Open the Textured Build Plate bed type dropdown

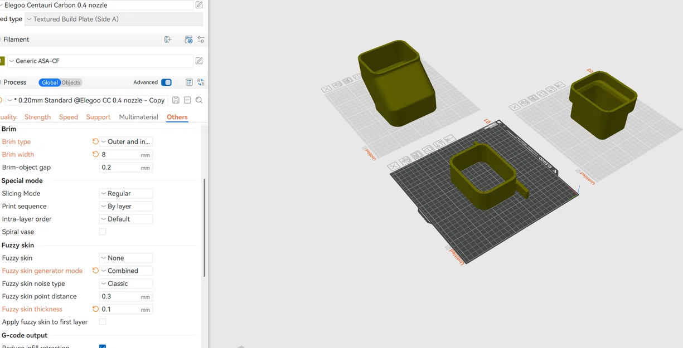(x=114, y=19)
